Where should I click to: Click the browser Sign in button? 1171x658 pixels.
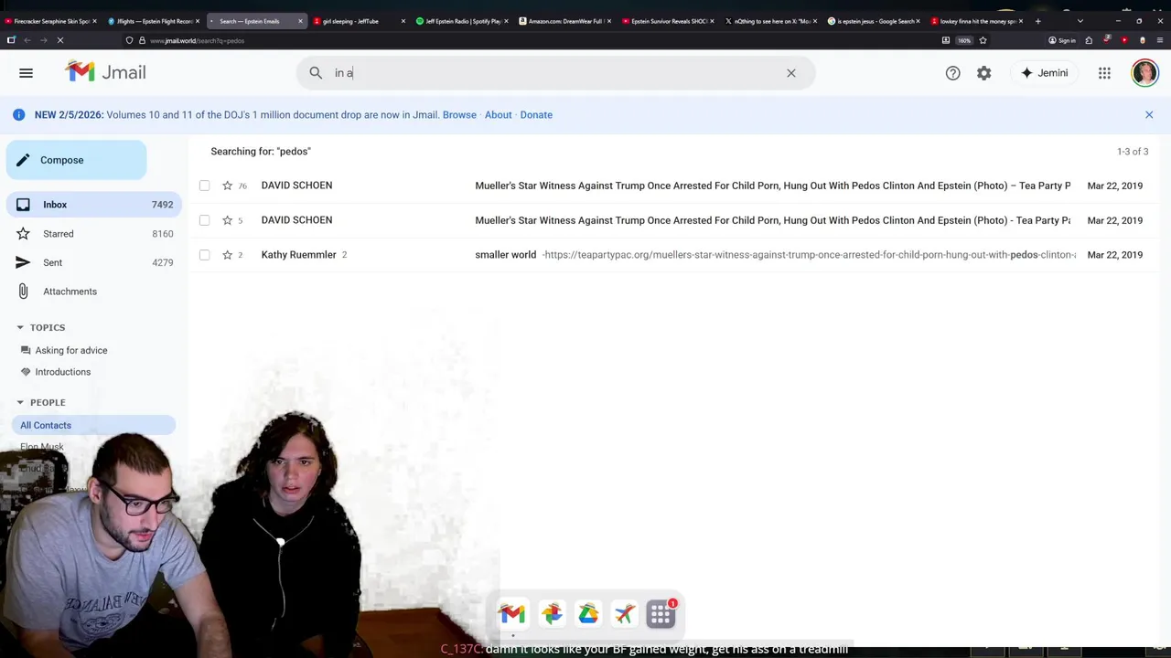tap(1062, 40)
